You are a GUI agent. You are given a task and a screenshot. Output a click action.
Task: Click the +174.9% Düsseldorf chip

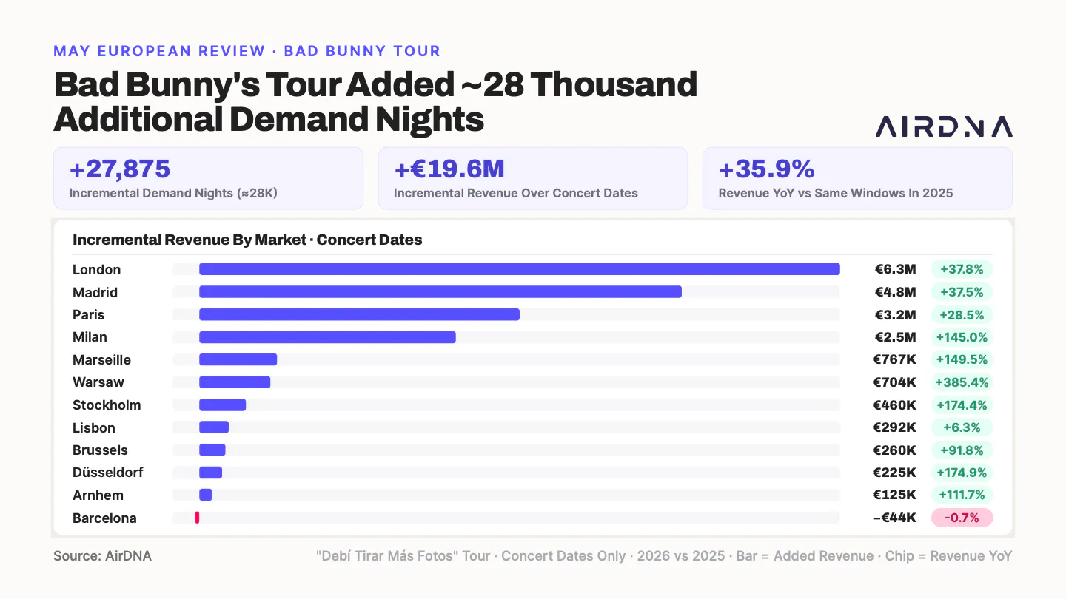pyautogui.click(x=962, y=473)
